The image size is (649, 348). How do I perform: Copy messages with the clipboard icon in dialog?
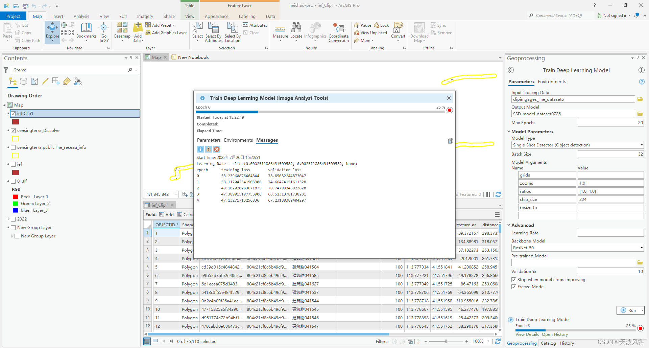point(450,141)
